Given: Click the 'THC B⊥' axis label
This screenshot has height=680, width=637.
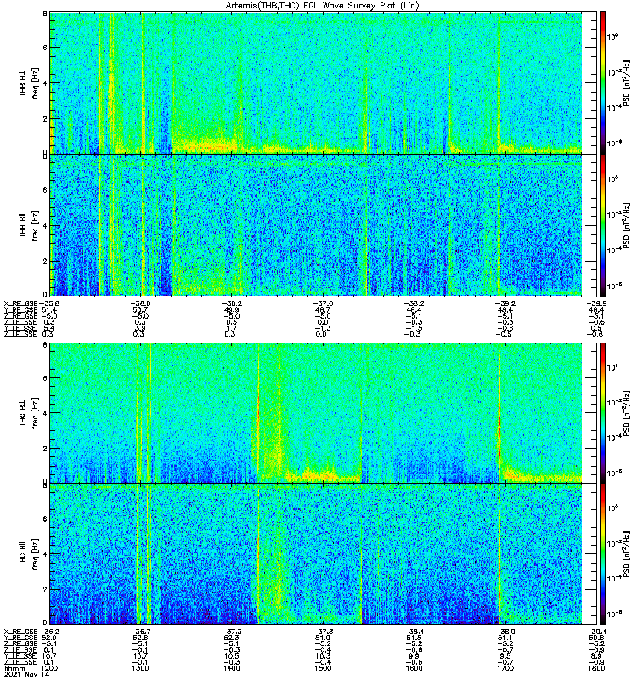Looking at the screenshot, I should (x=23, y=413).
